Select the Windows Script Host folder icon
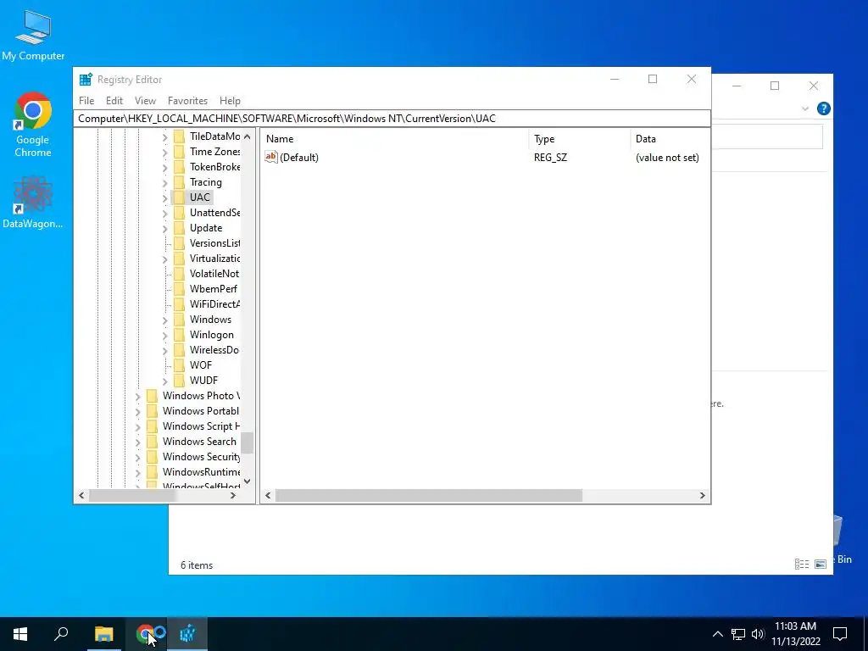Screen dimensions: 868x651 coord(152,426)
